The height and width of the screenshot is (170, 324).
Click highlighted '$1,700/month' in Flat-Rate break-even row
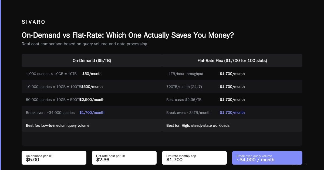pyautogui.click(x=232, y=113)
